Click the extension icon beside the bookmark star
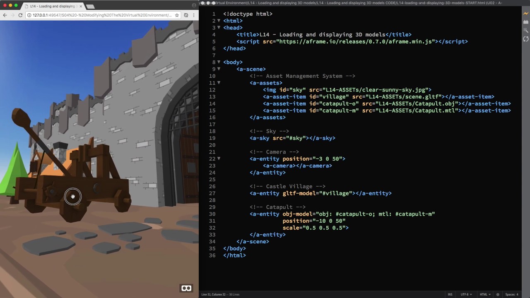 click(x=186, y=15)
